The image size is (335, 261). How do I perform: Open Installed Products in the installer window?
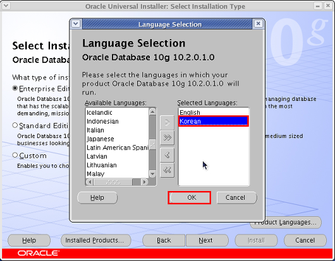click(x=96, y=240)
